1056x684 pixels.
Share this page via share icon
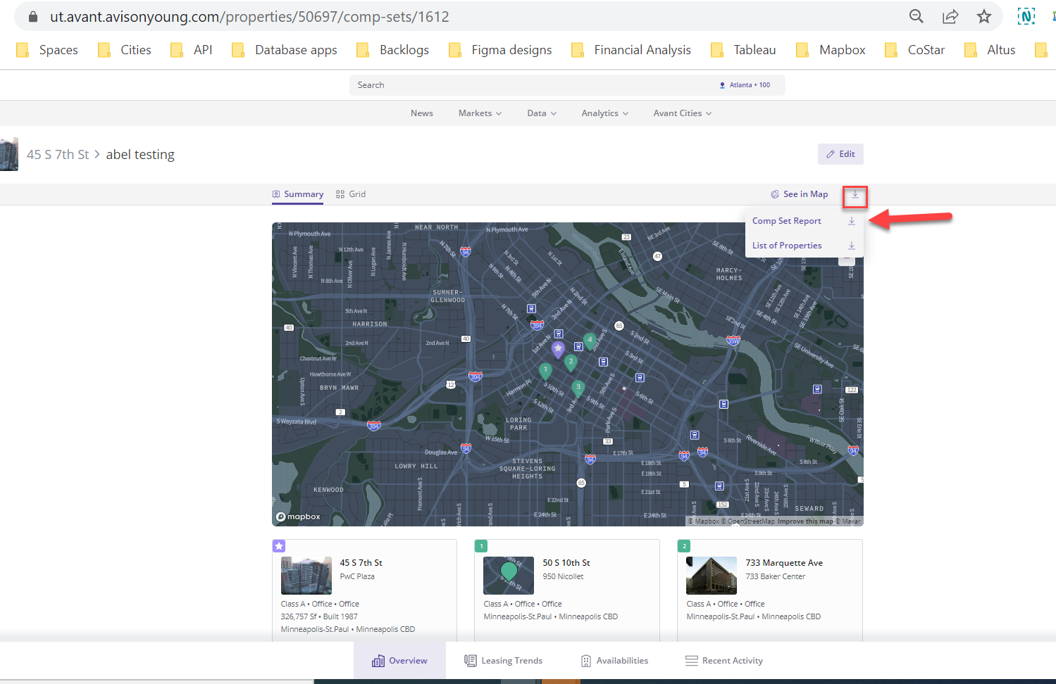tap(950, 16)
